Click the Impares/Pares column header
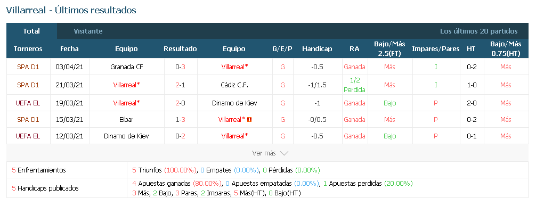 (436, 49)
